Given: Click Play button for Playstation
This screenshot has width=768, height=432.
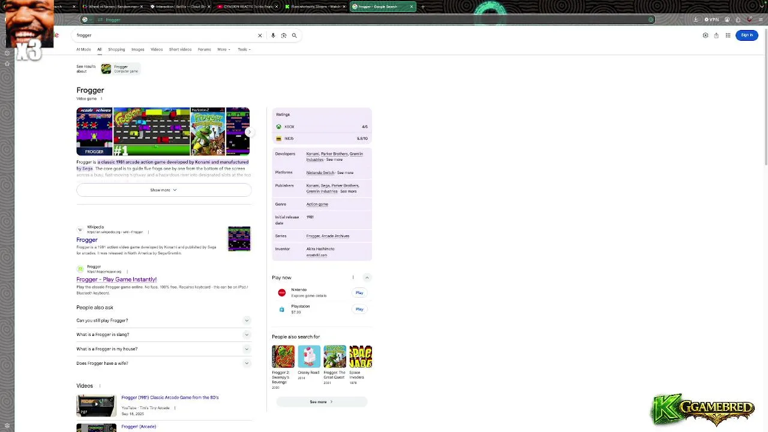Looking at the screenshot, I should point(359,310).
